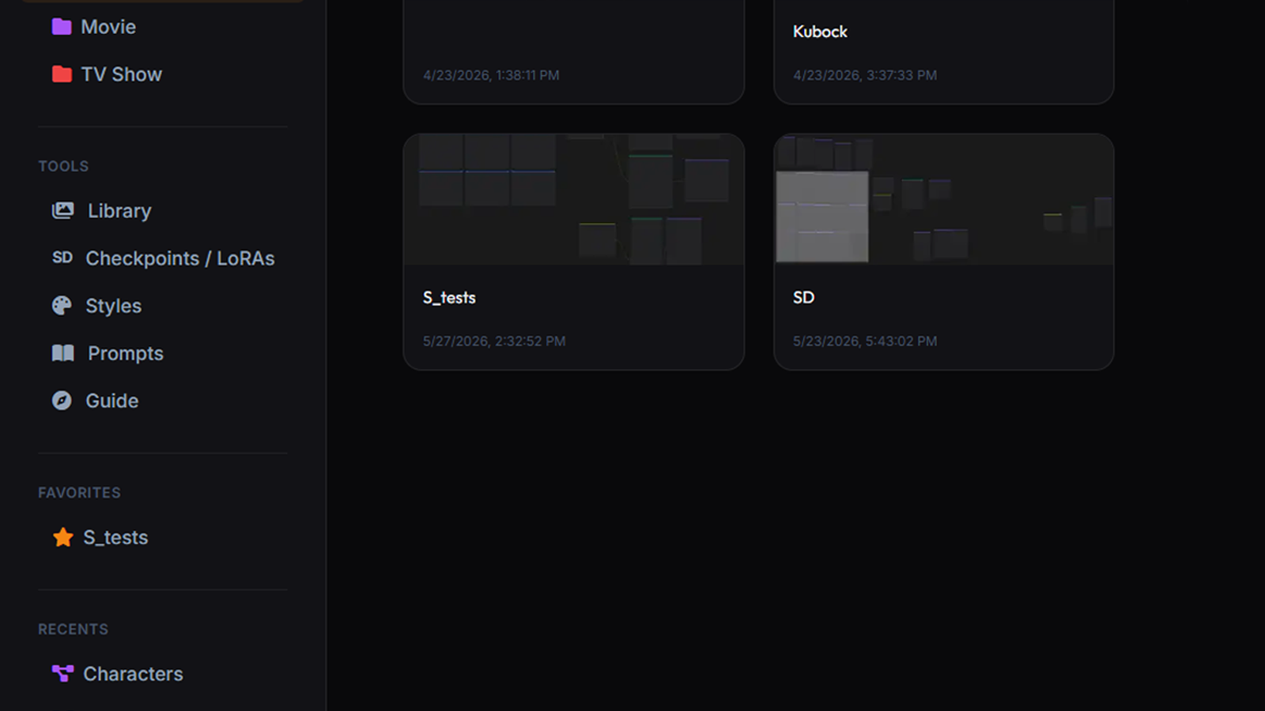Open the SD project thumbnail preview
Image resolution: width=1265 pixels, height=711 pixels.
944,199
